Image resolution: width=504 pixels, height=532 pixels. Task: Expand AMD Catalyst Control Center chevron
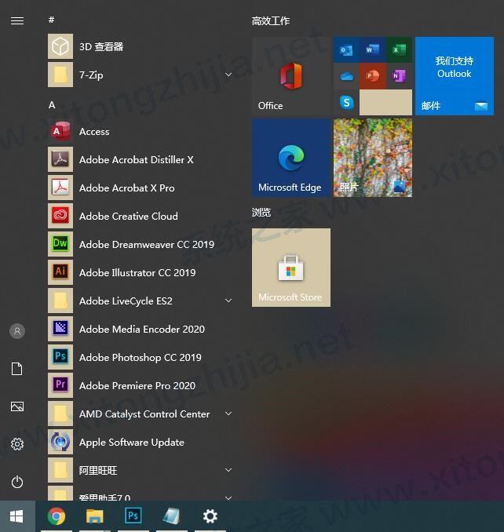click(x=228, y=414)
